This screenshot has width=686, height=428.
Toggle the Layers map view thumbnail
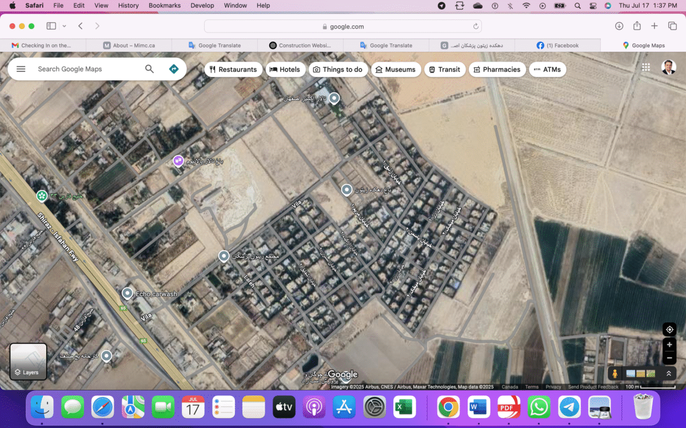tap(28, 361)
